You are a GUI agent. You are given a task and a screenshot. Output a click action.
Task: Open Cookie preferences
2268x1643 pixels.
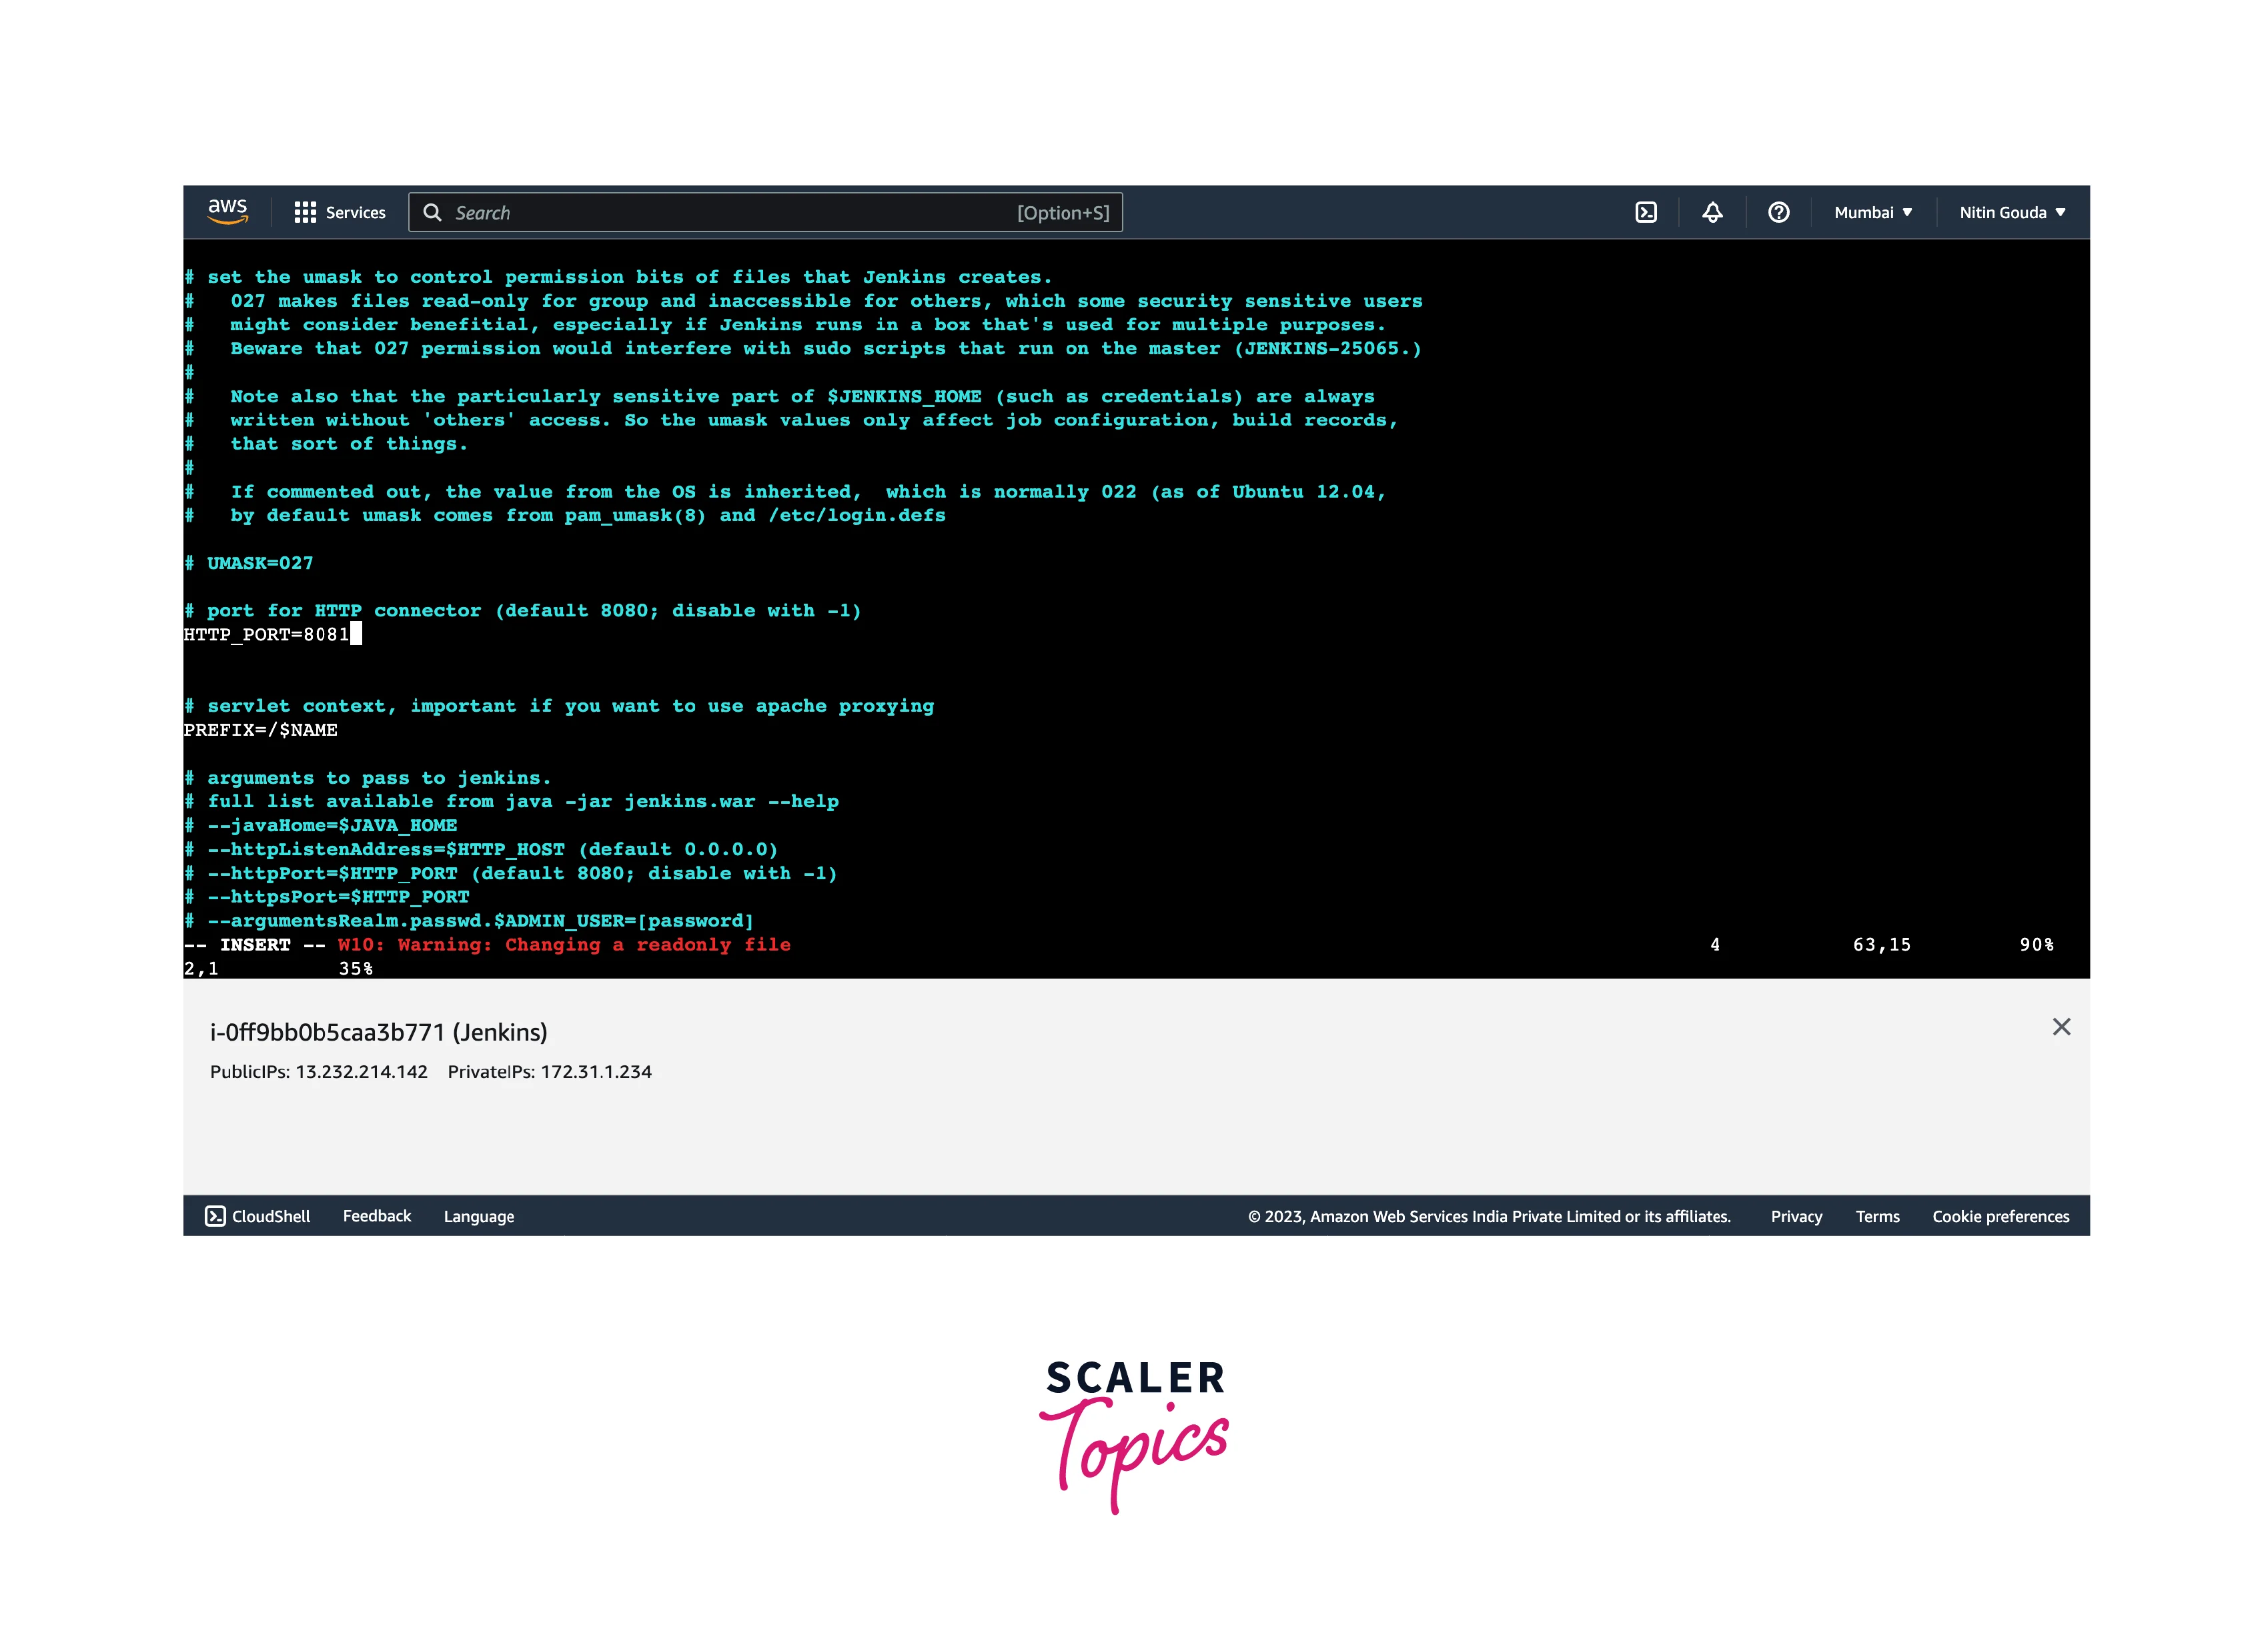(x=2000, y=1216)
